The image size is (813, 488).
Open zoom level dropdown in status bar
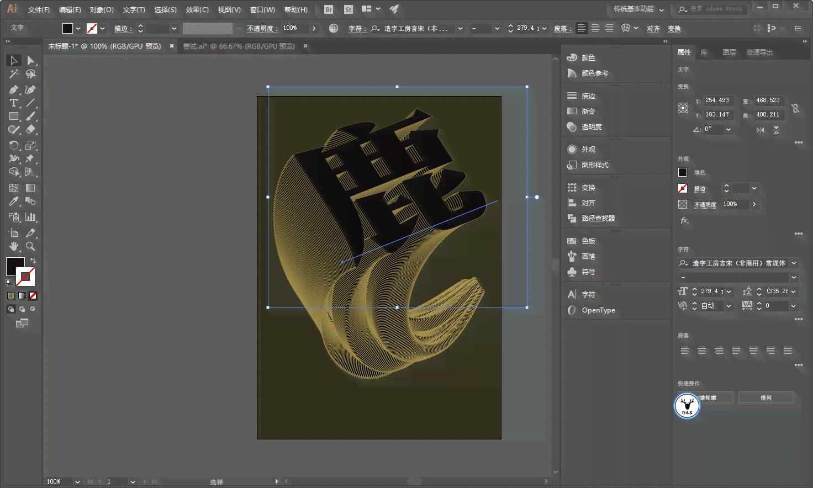pos(77,481)
